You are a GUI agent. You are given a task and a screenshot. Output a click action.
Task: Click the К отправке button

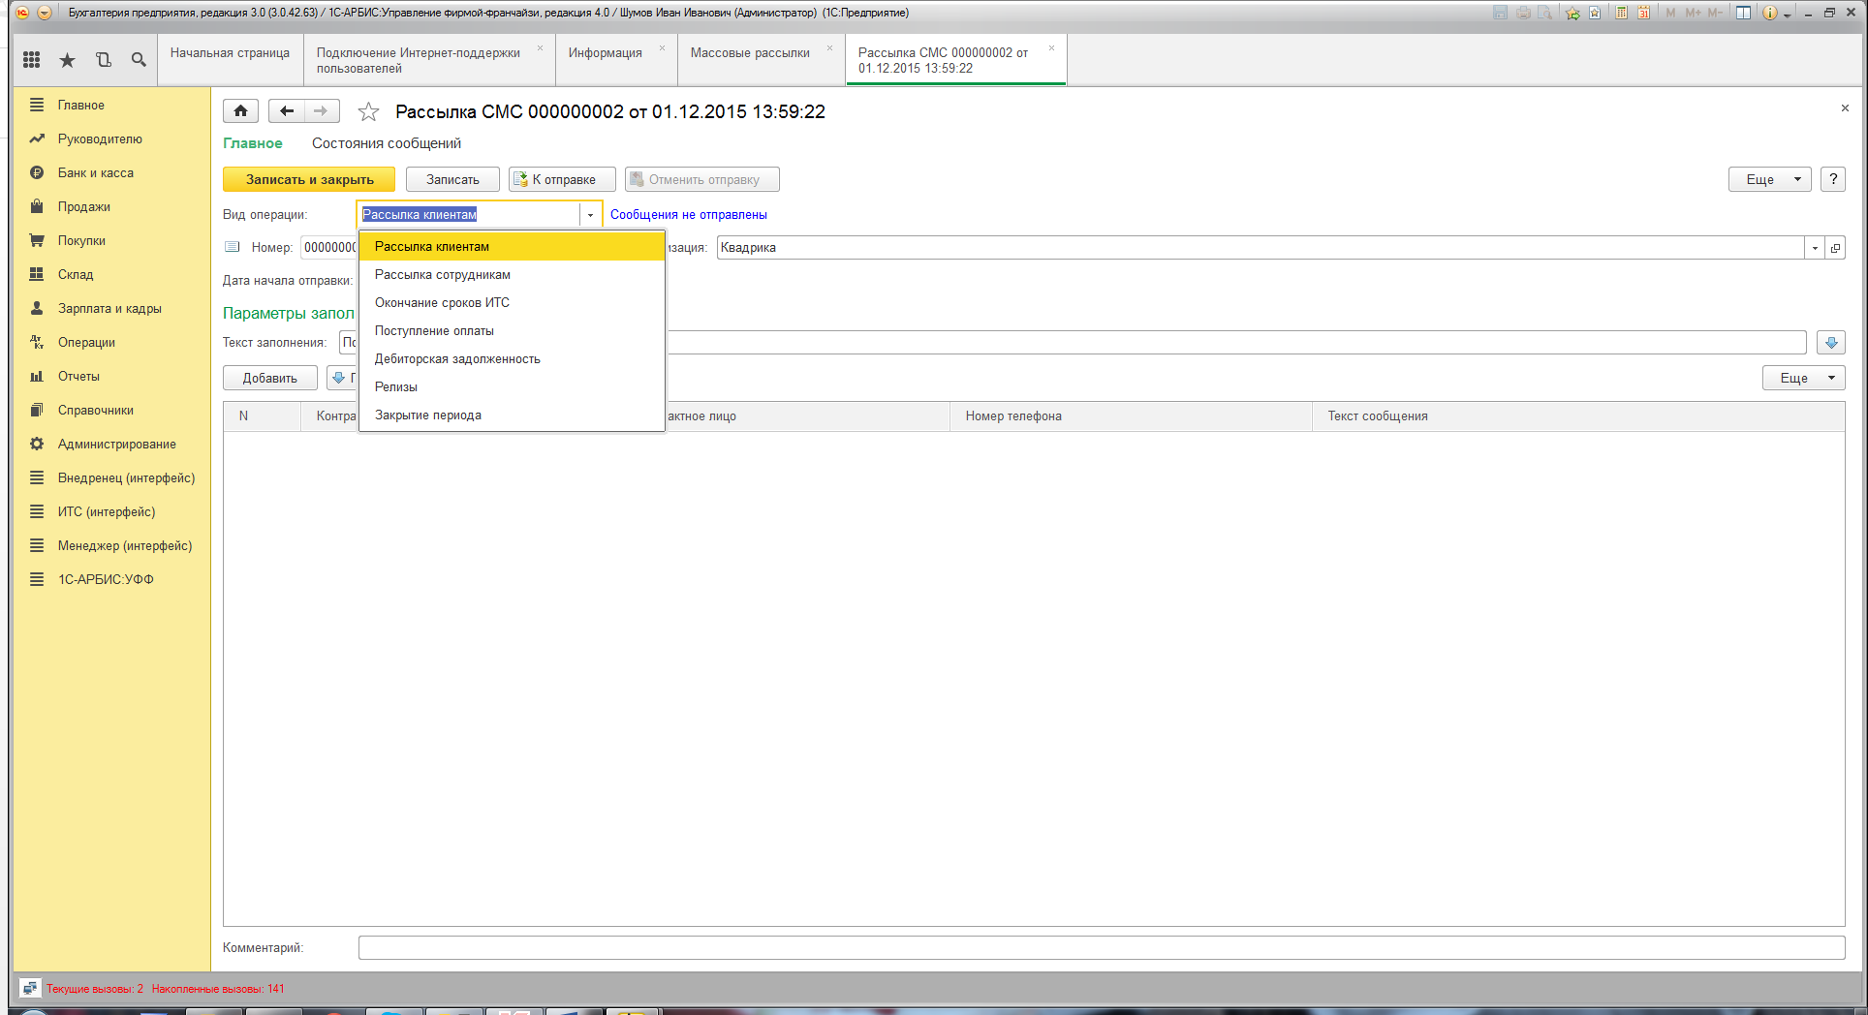(x=563, y=179)
